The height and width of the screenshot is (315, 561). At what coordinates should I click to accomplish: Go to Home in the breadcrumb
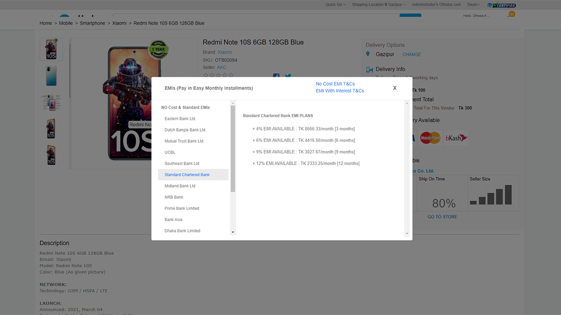click(46, 23)
